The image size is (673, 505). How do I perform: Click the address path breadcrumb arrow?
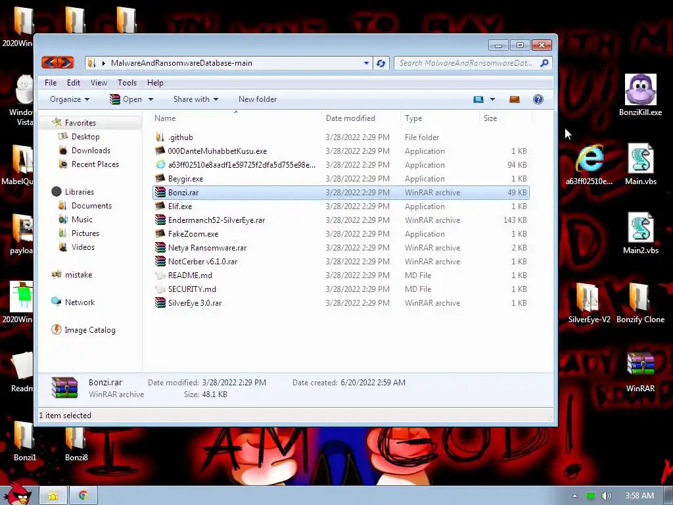tap(103, 63)
